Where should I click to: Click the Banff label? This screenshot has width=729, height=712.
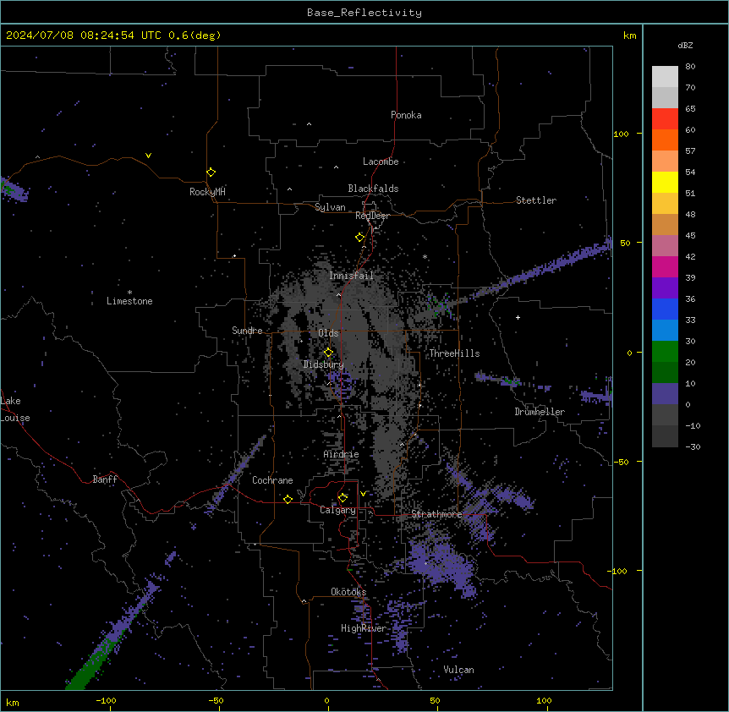point(105,479)
